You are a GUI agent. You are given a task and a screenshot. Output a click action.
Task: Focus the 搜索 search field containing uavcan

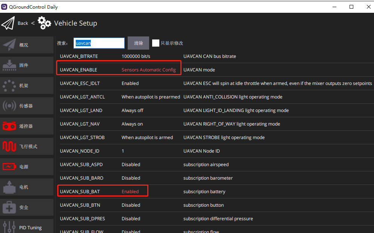(x=99, y=43)
